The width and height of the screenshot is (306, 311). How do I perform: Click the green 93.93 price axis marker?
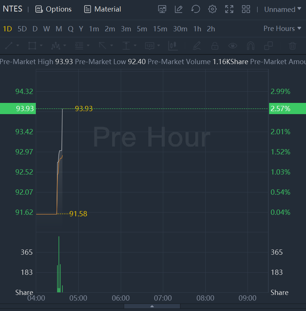[x=18, y=109]
